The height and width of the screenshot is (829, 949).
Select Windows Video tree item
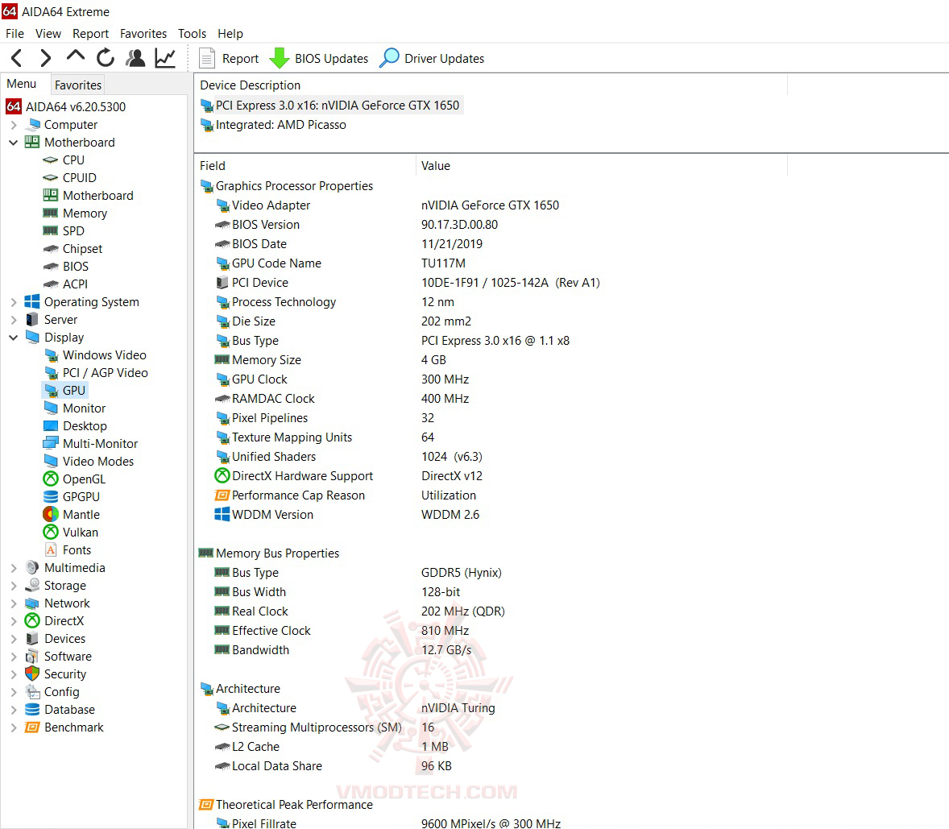[x=104, y=354]
